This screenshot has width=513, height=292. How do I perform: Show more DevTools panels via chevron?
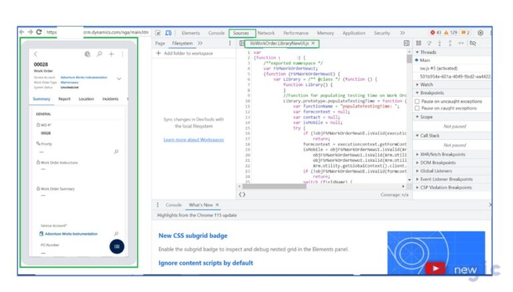(402, 33)
